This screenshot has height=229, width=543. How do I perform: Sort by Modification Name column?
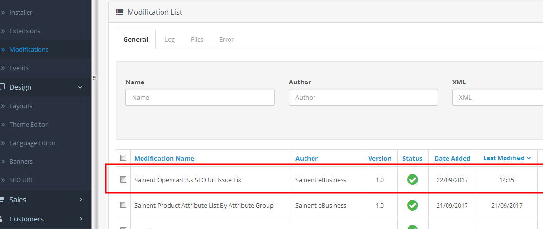pos(164,158)
